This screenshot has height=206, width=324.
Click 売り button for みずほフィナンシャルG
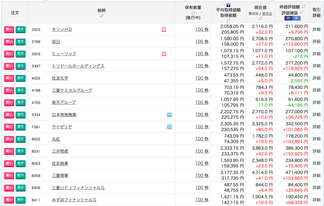click(x=20, y=200)
